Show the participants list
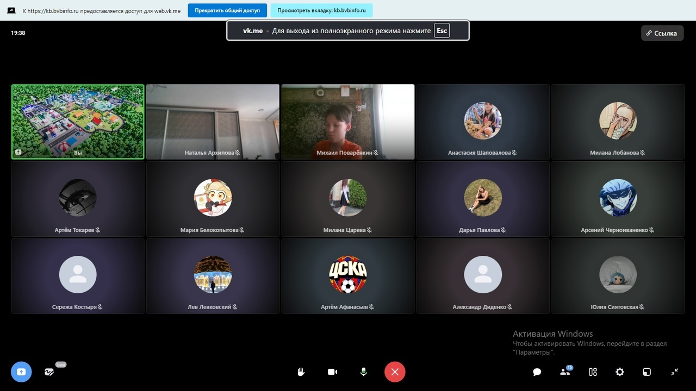The image size is (696, 391). coord(565,372)
